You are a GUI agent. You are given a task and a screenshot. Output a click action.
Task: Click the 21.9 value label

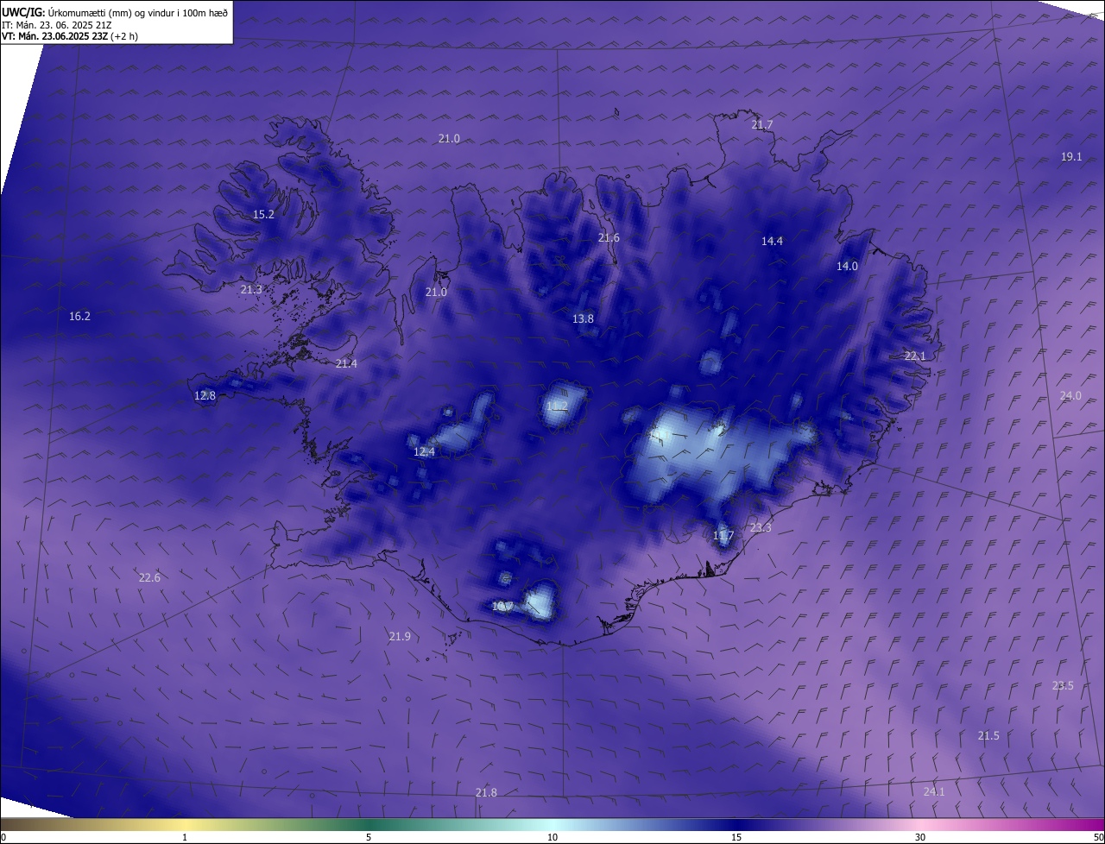[x=400, y=637]
